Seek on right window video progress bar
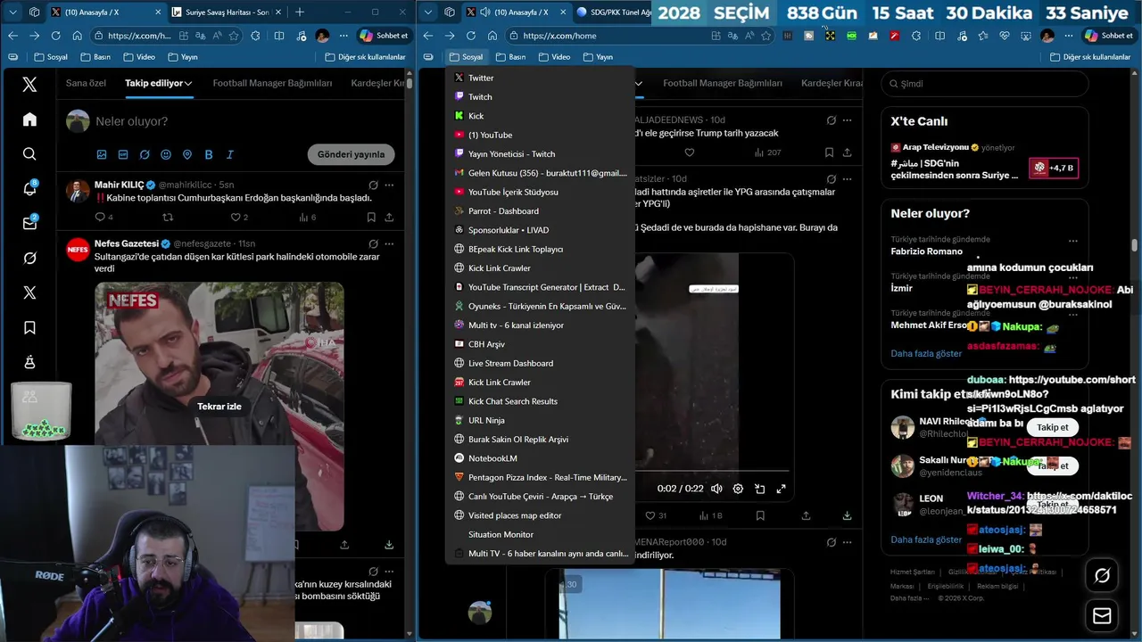 click(x=714, y=471)
